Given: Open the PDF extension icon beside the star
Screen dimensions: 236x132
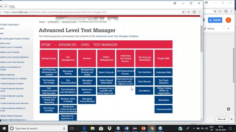Looking at the screenshot, I should pos(189,12).
